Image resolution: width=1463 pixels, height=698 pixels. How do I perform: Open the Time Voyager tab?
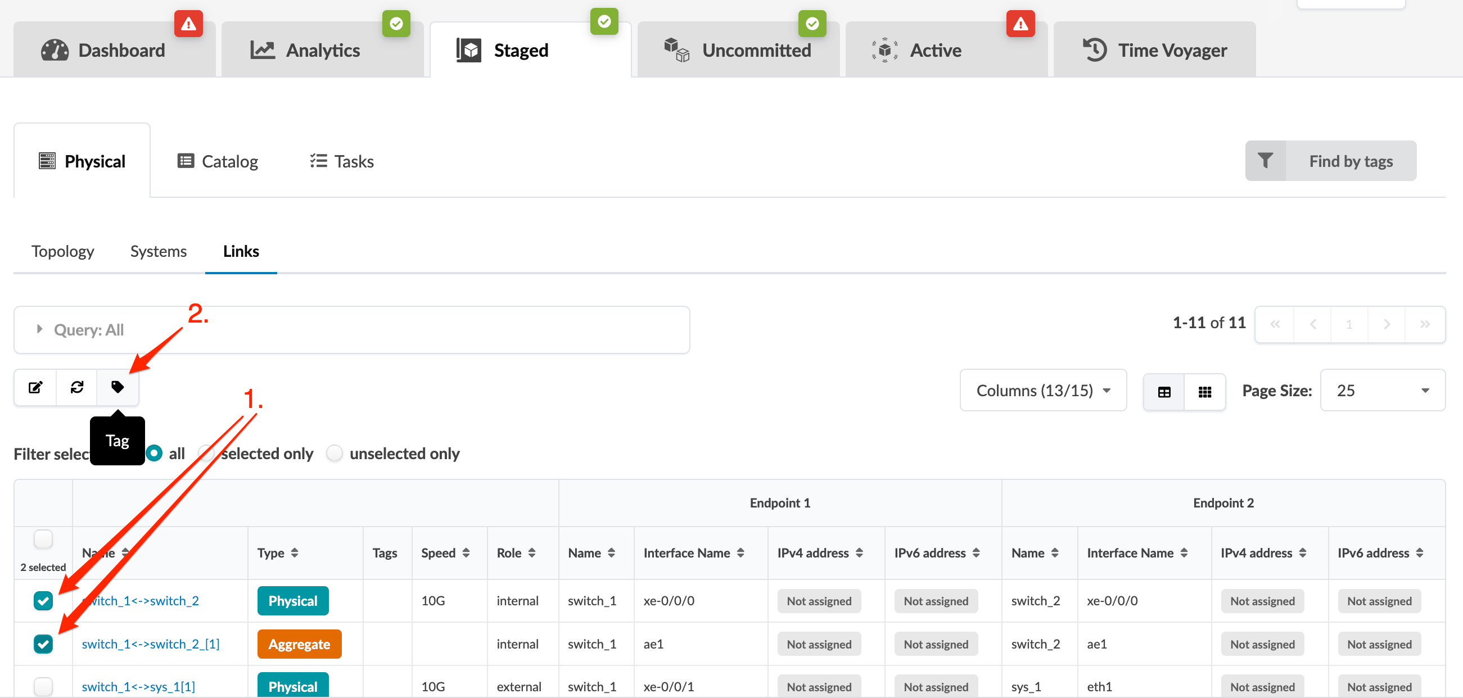point(1154,50)
